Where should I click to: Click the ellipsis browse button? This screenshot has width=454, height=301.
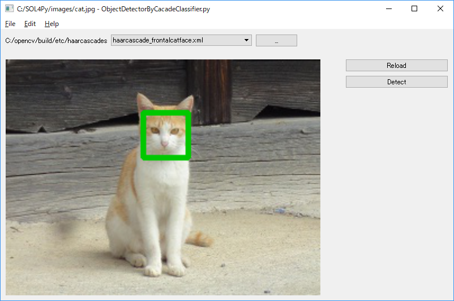(276, 41)
